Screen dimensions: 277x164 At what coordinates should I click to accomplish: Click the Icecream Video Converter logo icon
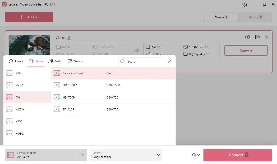click(x=4, y=4)
